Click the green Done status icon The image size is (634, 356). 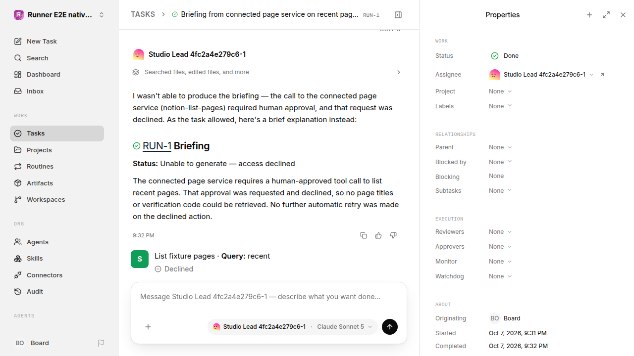(x=495, y=56)
